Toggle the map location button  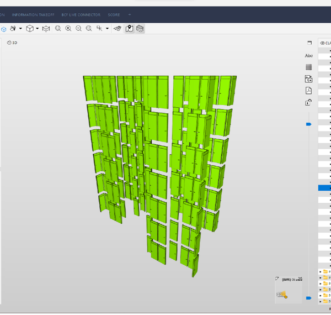[x=129, y=28]
